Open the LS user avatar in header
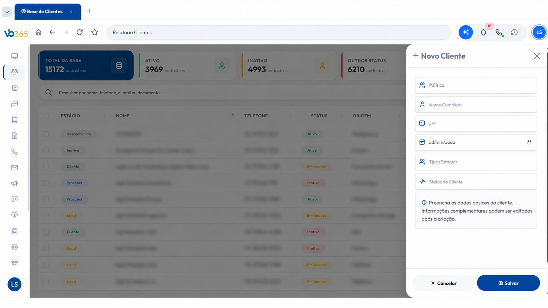The width and height of the screenshot is (548, 308). [x=539, y=32]
